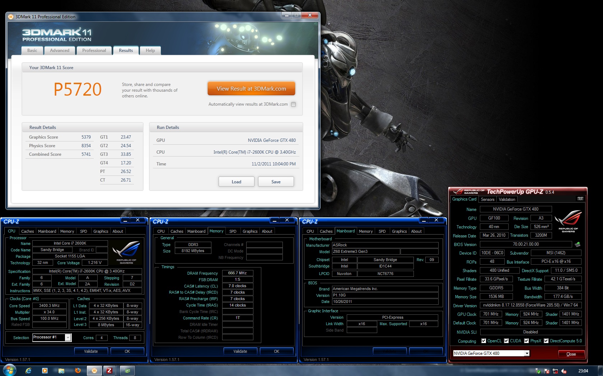Open Windows Explorer folder icon on taskbar
Screen dimensions: 603x376
61,371
